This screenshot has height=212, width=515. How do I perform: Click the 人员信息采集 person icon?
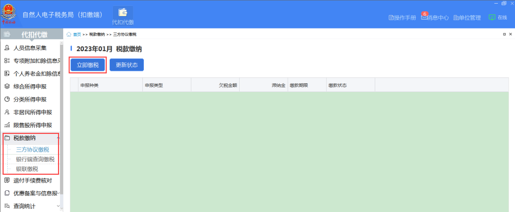coord(7,48)
